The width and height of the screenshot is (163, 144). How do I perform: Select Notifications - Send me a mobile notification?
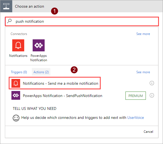point(55,83)
